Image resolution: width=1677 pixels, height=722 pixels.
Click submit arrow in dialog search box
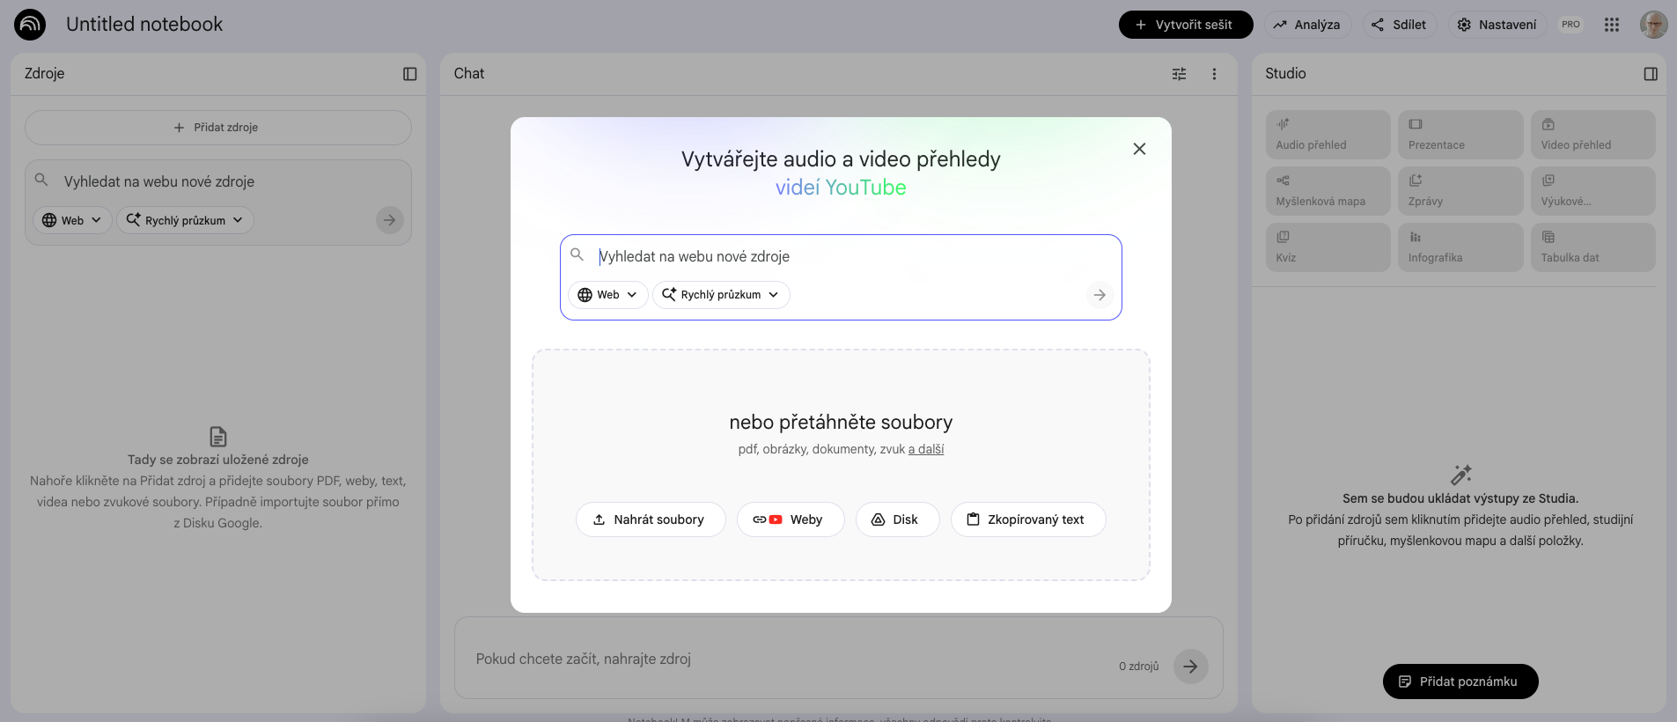(x=1100, y=295)
